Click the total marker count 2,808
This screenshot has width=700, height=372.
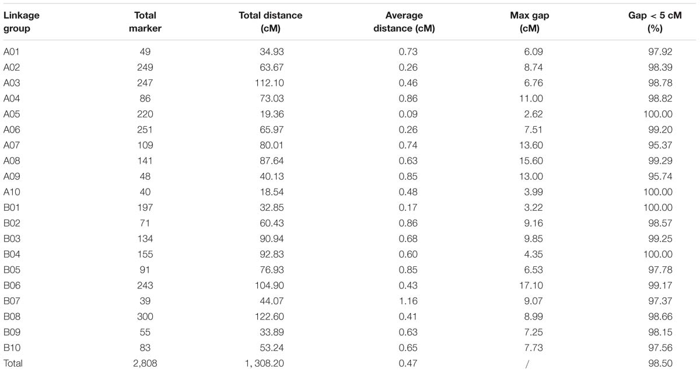pyautogui.click(x=145, y=363)
